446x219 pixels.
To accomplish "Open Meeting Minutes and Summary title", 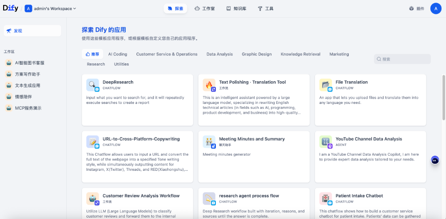I will (252, 139).
